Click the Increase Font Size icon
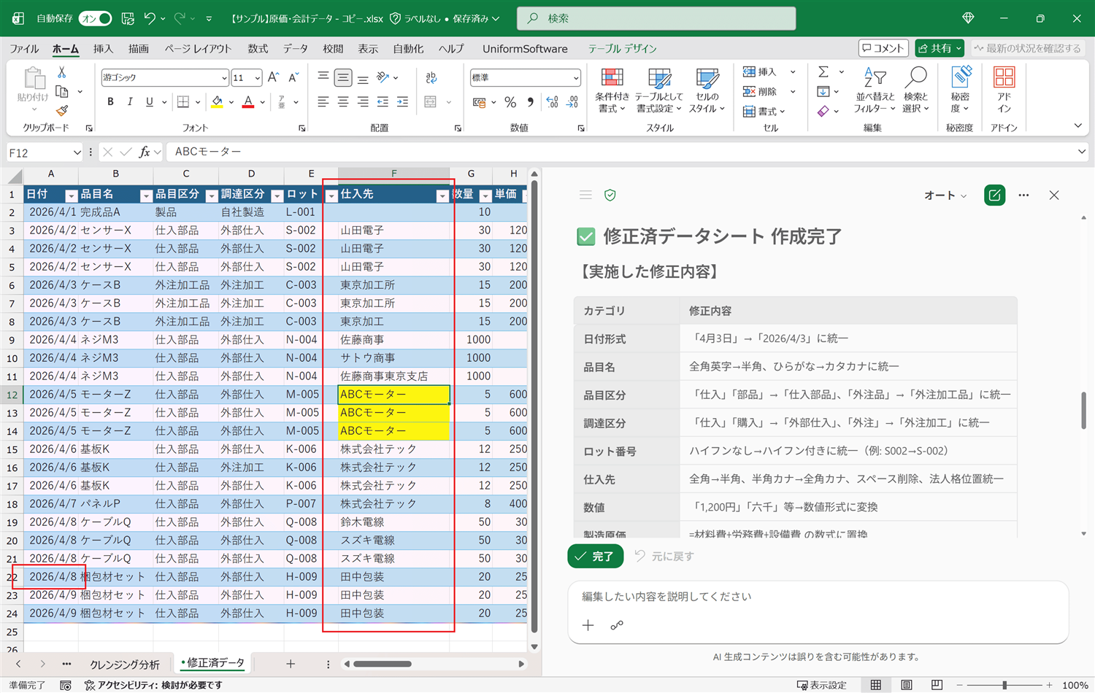Image resolution: width=1095 pixels, height=693 pixels. (274, 77)
